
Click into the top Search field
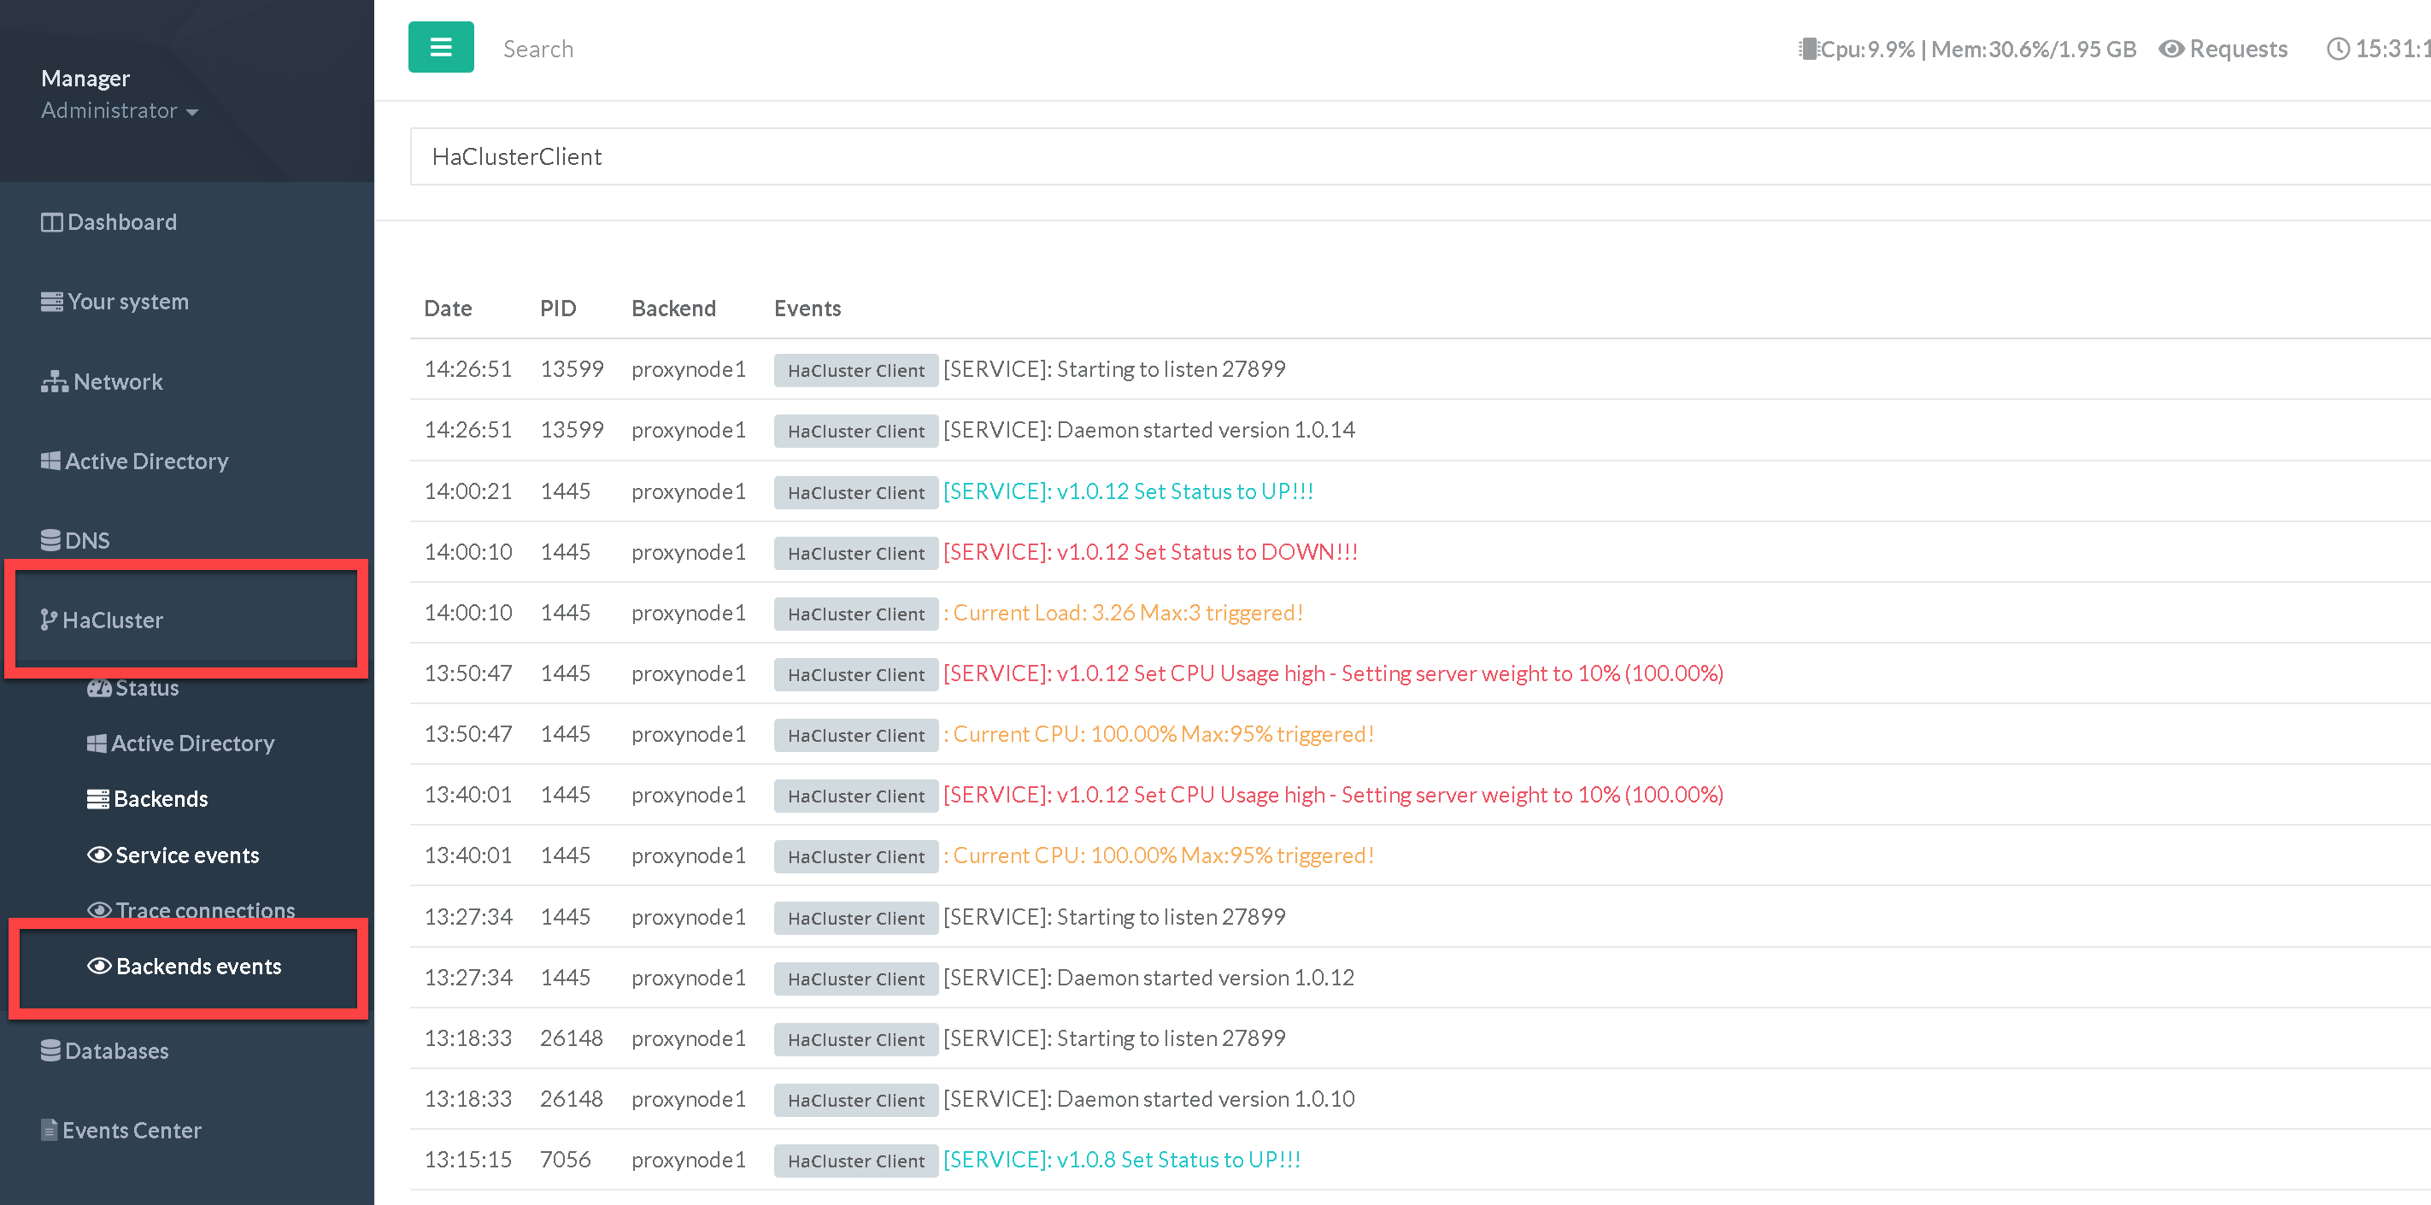tap(538, 49)
